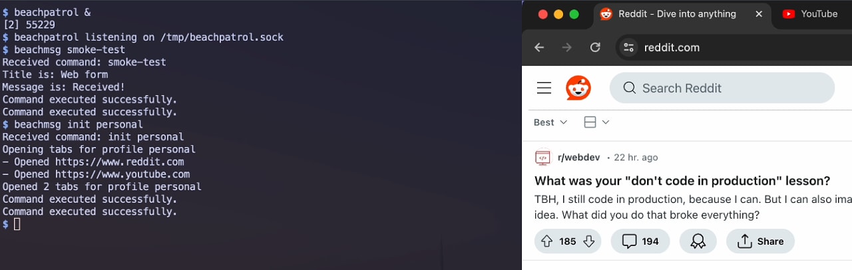
Task: Give an award to the post
Action: pos(698,241)
